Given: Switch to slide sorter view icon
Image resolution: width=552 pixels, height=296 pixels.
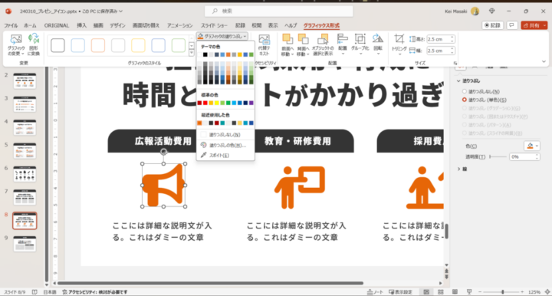Looking at the screenshot, I should 440,292.
